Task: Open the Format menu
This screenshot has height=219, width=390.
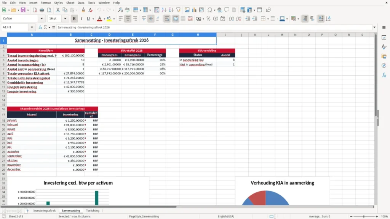Action: click(46, 3)
